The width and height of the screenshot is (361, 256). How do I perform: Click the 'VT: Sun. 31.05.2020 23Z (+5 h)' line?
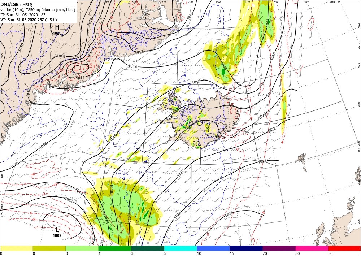point(28,20)
